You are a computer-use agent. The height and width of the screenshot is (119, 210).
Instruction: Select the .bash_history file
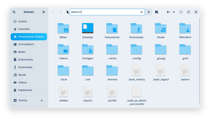tap(136, 70)
